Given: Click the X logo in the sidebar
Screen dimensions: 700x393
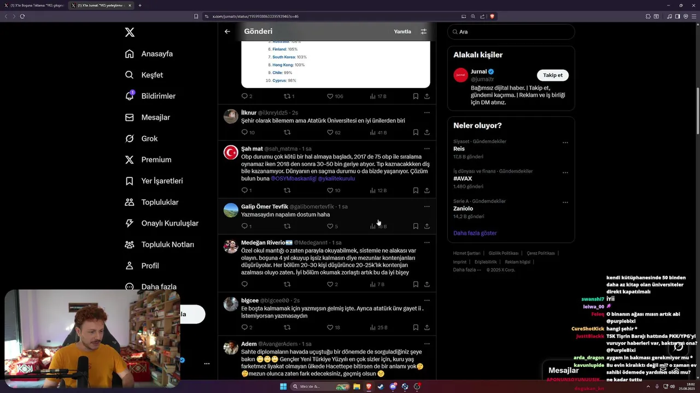Looking at the screenshot, I should [x=130, y=32].
